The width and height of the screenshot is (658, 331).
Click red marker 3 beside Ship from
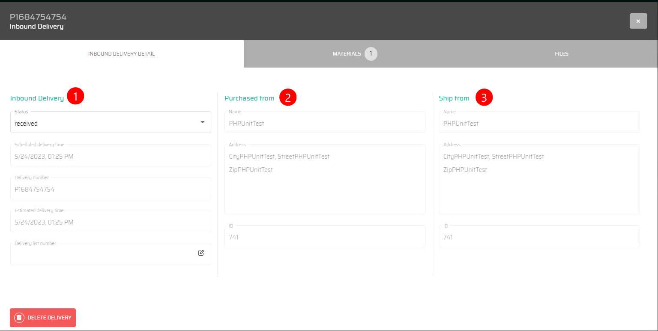tap(484, 98)
